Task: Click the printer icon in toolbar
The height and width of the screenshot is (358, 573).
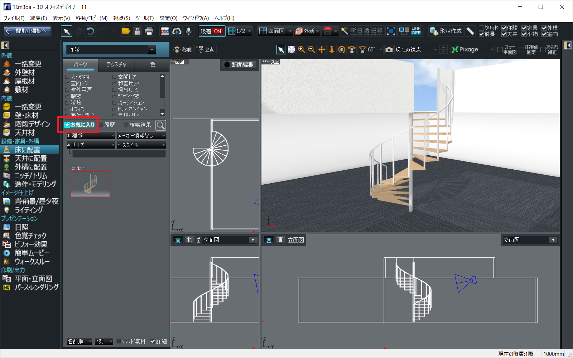Action: tap(149, 32)
